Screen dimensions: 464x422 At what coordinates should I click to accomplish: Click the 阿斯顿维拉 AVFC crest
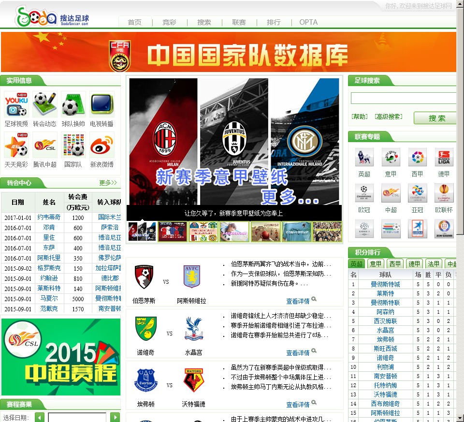pyautogui.click(x=192, y=276)
